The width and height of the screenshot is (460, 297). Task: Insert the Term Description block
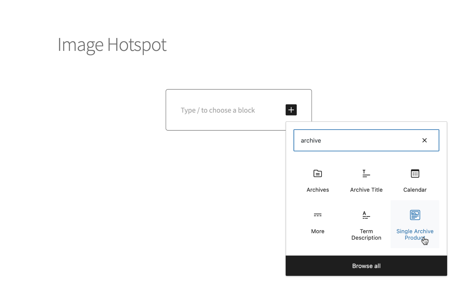tap(366, 224)
